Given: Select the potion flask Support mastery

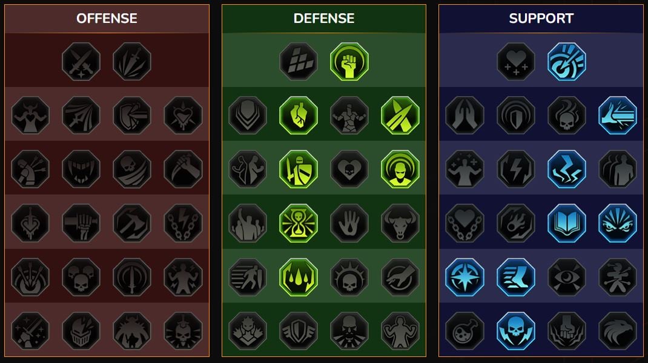Looking at the screenshot, I should (x=465, y=331).
